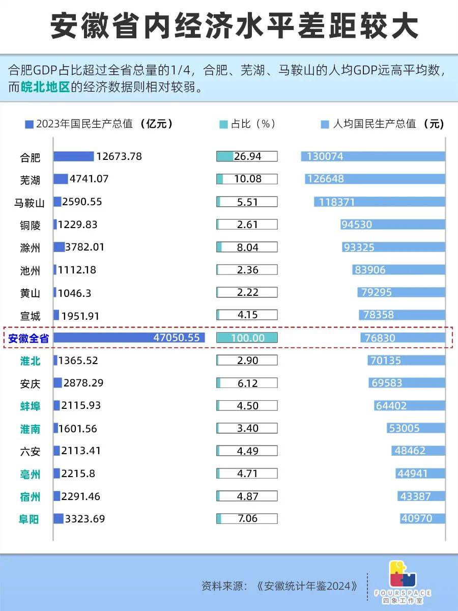Click the 铜陵 row label
This screenshot has height=611, width=458.
point(30,225)
